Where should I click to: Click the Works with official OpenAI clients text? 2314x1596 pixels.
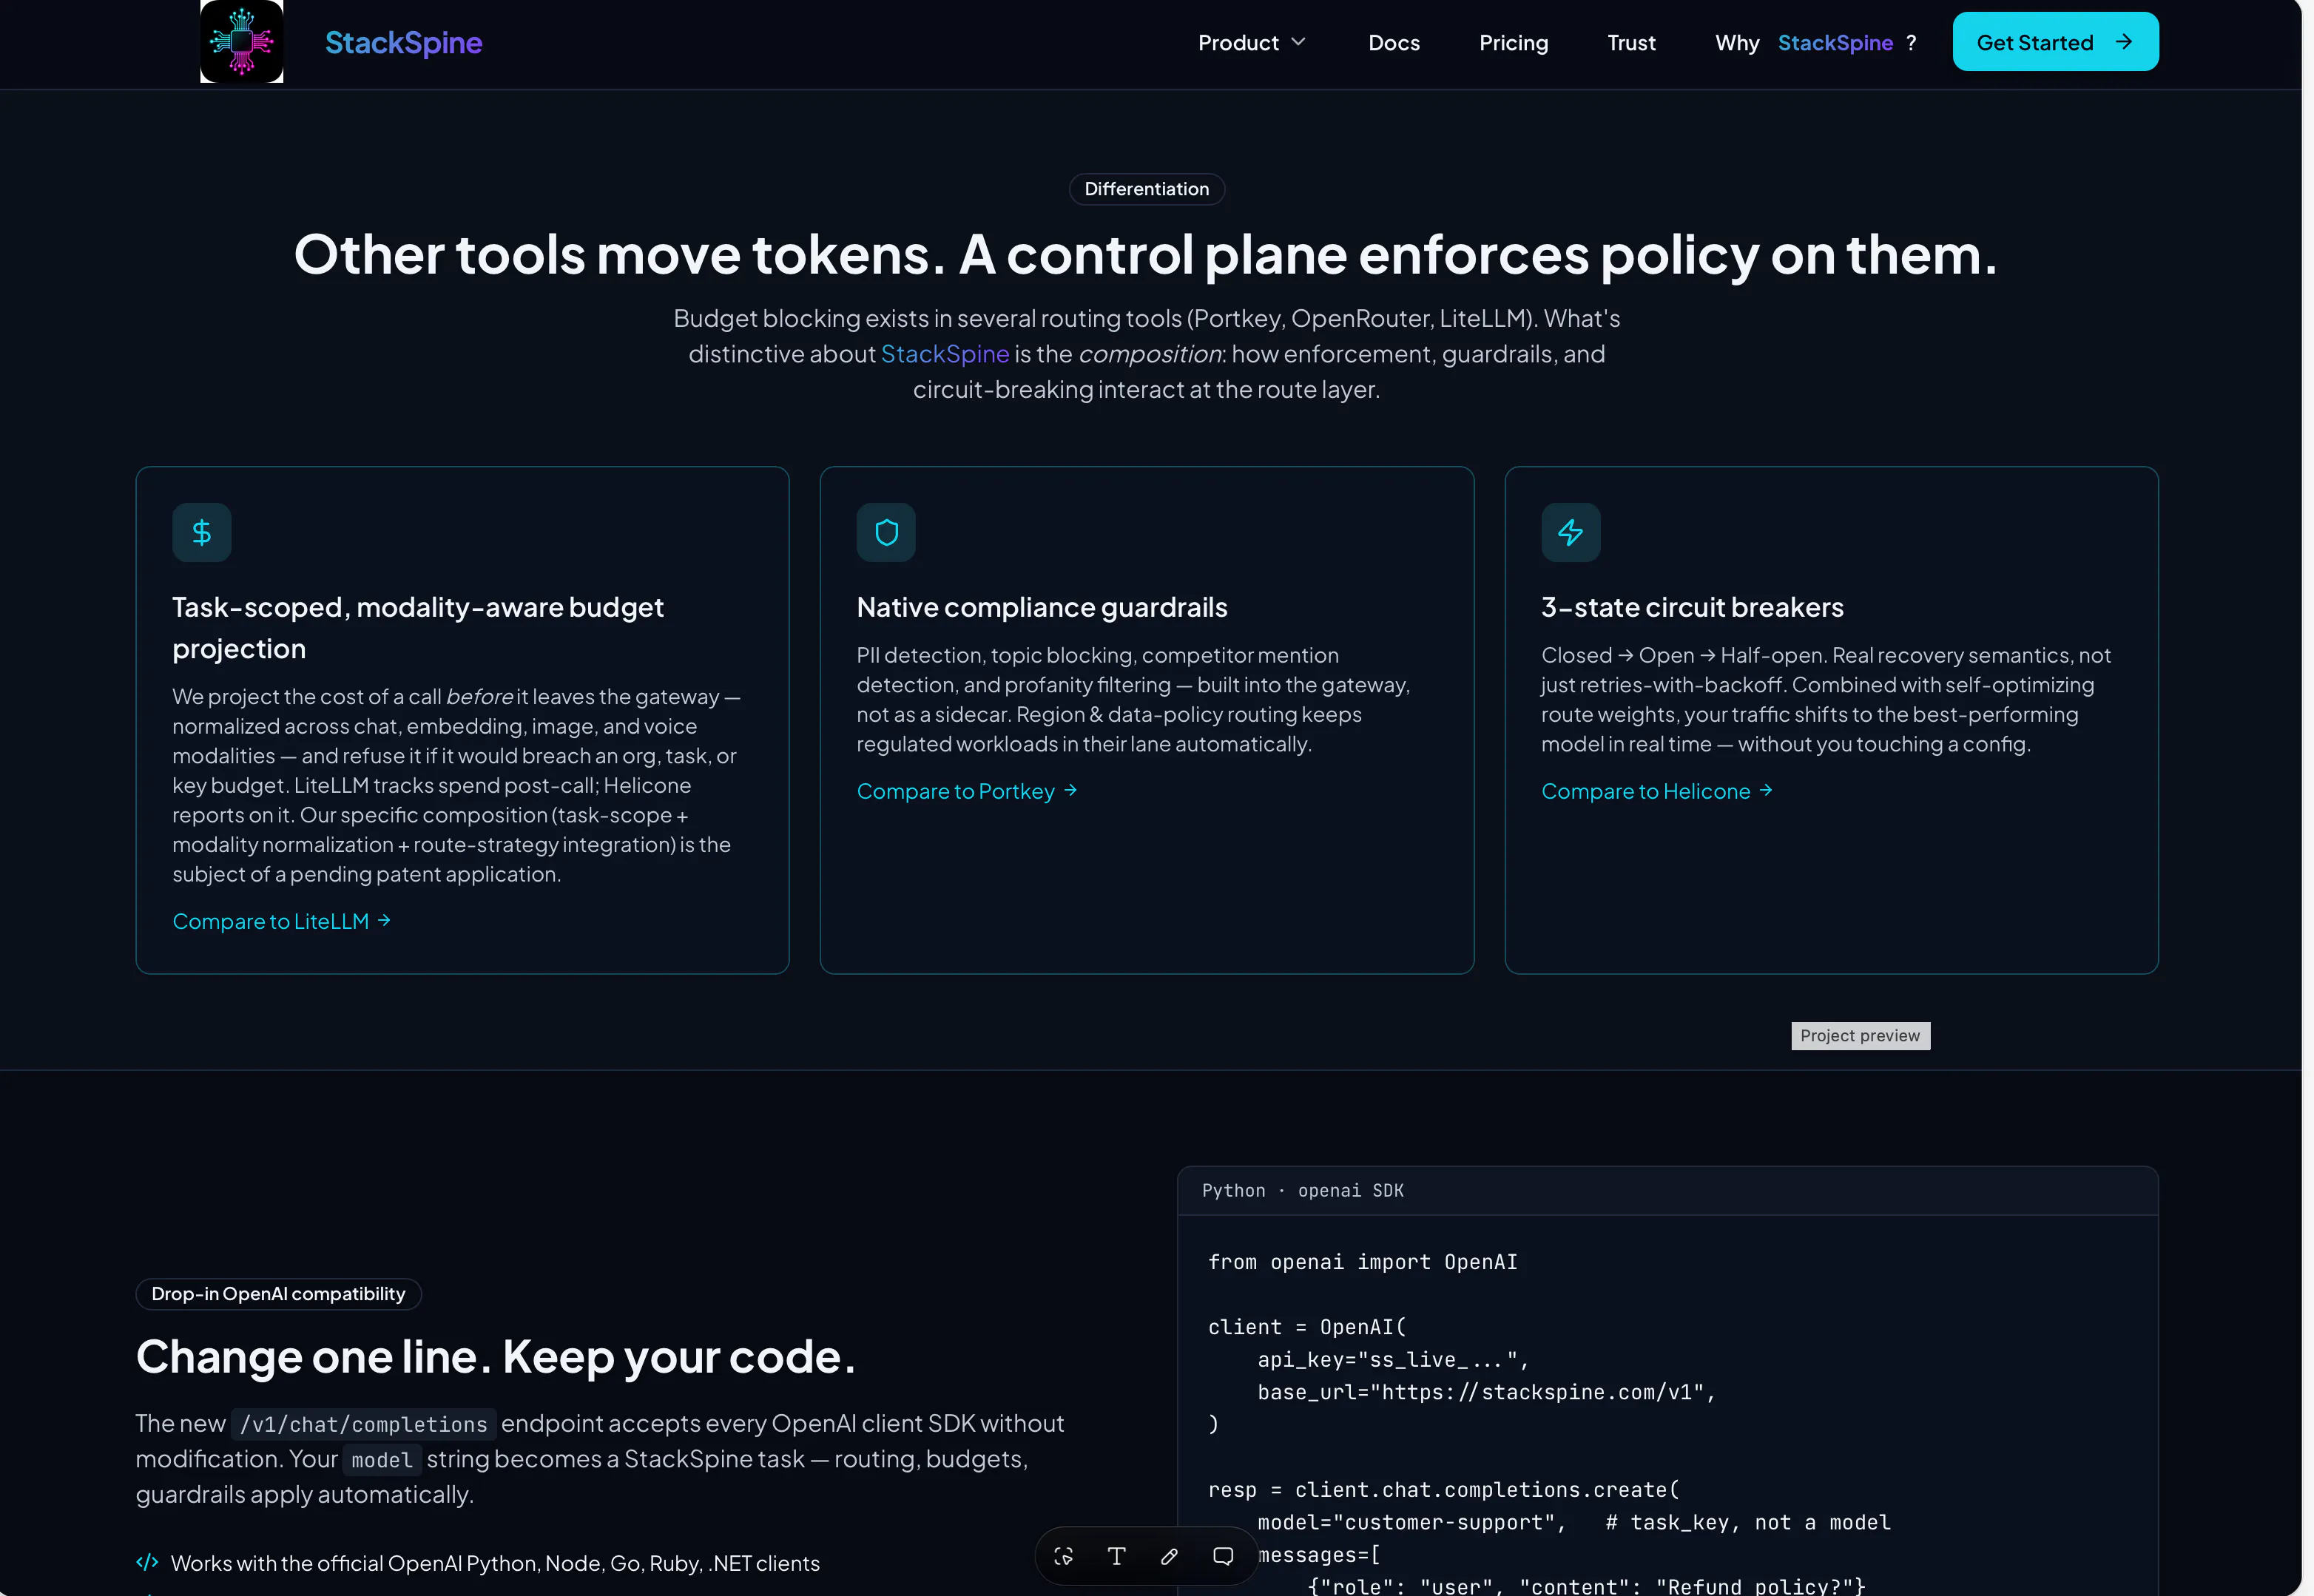[x=495, y=1563]
